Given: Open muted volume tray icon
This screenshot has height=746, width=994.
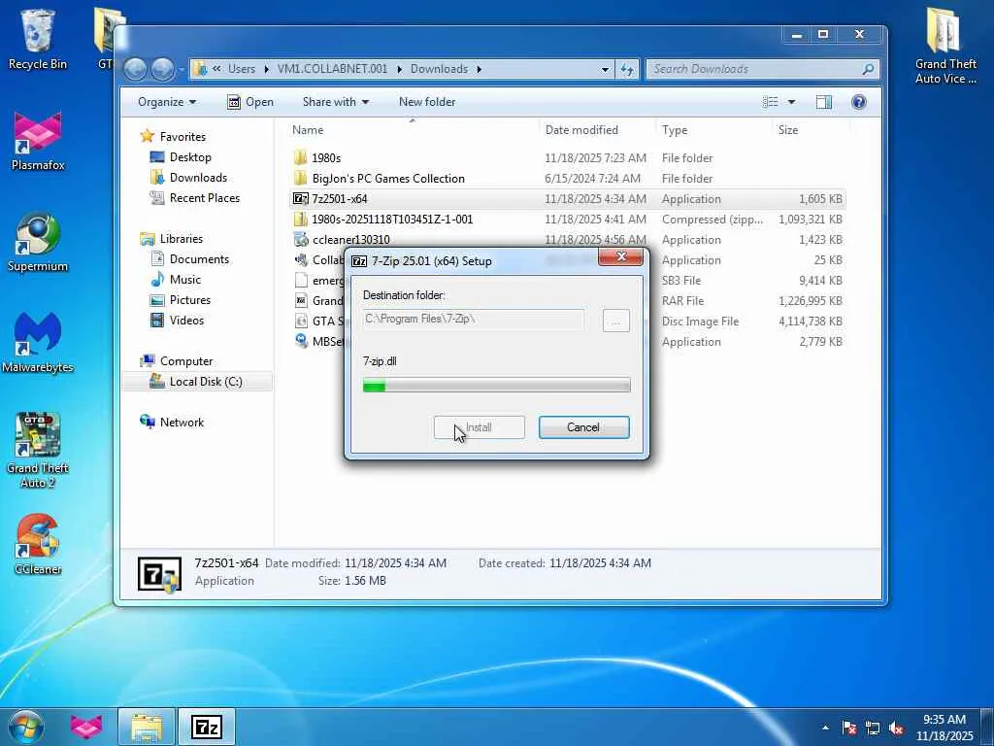Looking at the screenshot, I should click(x=896, y=728).
